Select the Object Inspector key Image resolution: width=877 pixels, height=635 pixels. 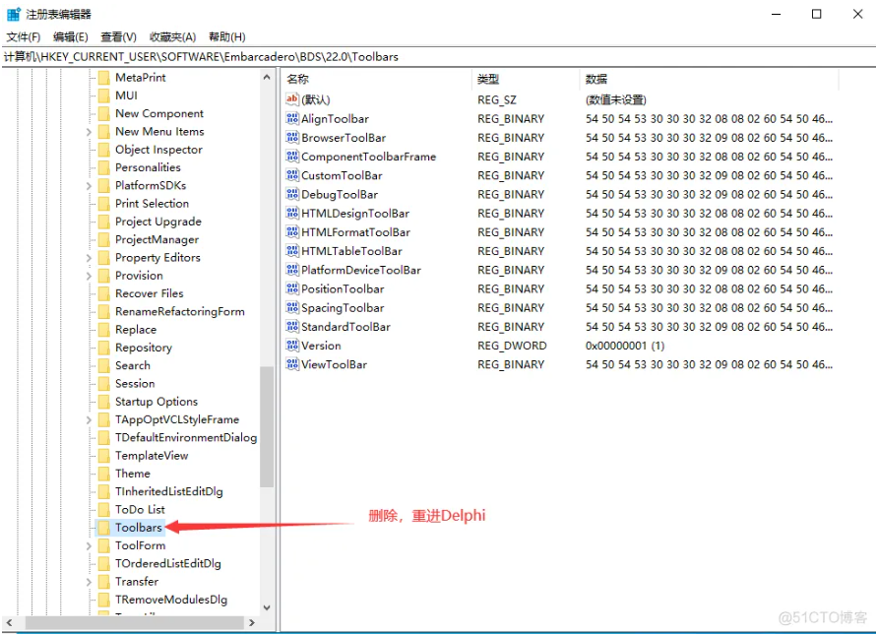(158, 150)
